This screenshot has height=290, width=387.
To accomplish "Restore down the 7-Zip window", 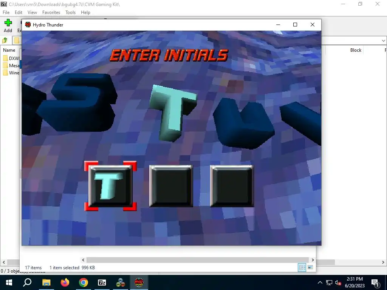I will pos(360,4).
